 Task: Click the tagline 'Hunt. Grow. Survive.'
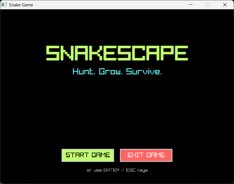pos(117,72)
